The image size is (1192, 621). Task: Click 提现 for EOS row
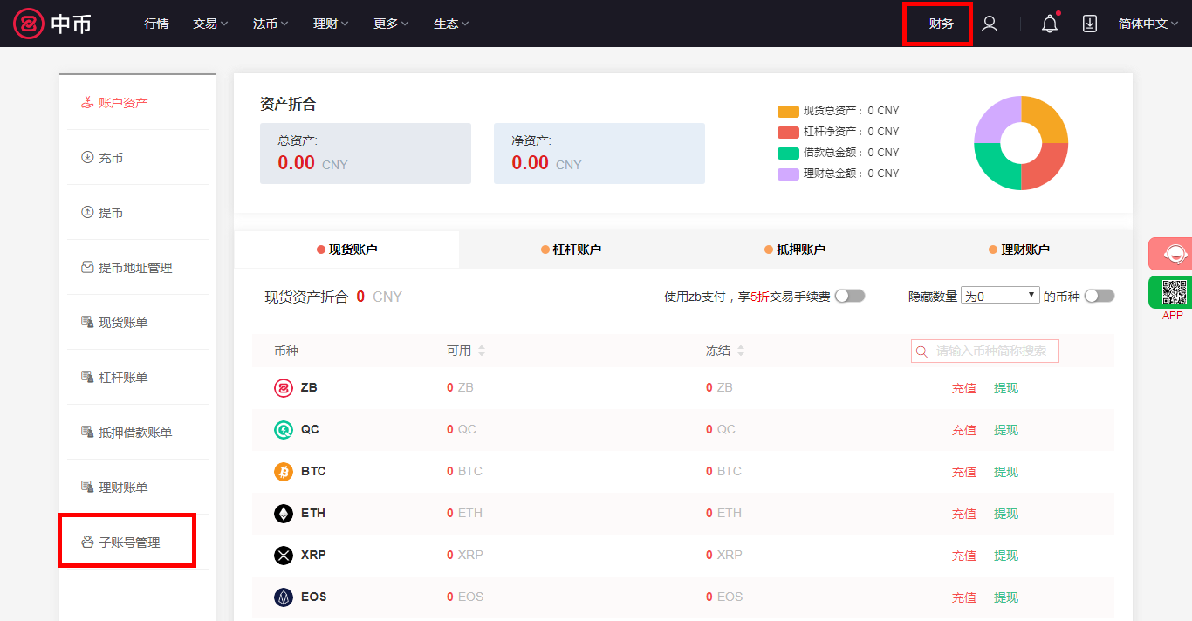coord(1006,597)
